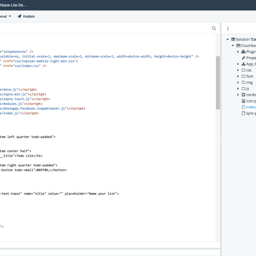Click the Publish button label

tap(29, 16)
